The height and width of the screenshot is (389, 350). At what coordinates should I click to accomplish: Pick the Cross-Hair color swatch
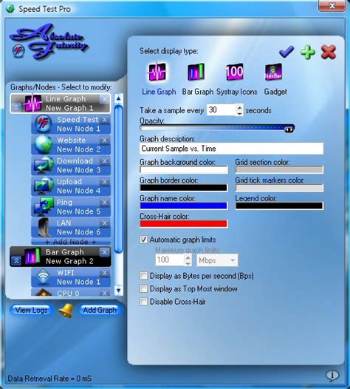(x=184, y=224)
